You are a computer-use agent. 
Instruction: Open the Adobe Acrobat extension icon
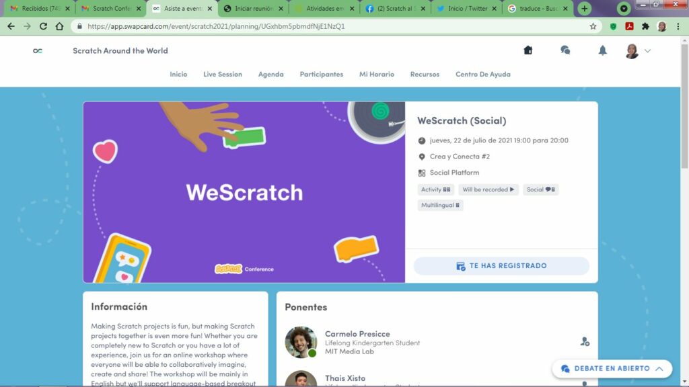[629, 26]
